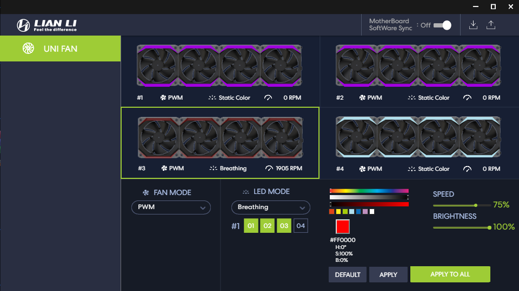
Task: Click the 'S:100%' saturation value
Action: coord(344,254)
